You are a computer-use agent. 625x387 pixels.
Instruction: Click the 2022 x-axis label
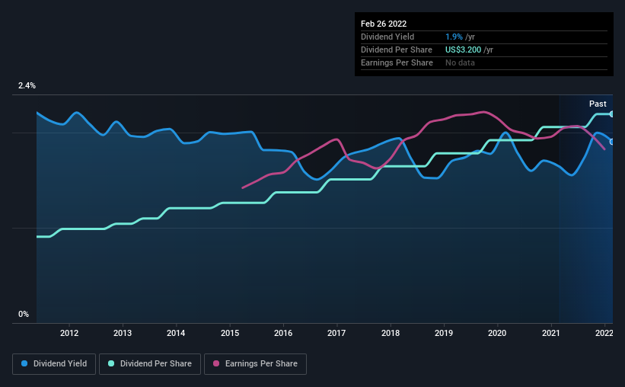(604, 333)
